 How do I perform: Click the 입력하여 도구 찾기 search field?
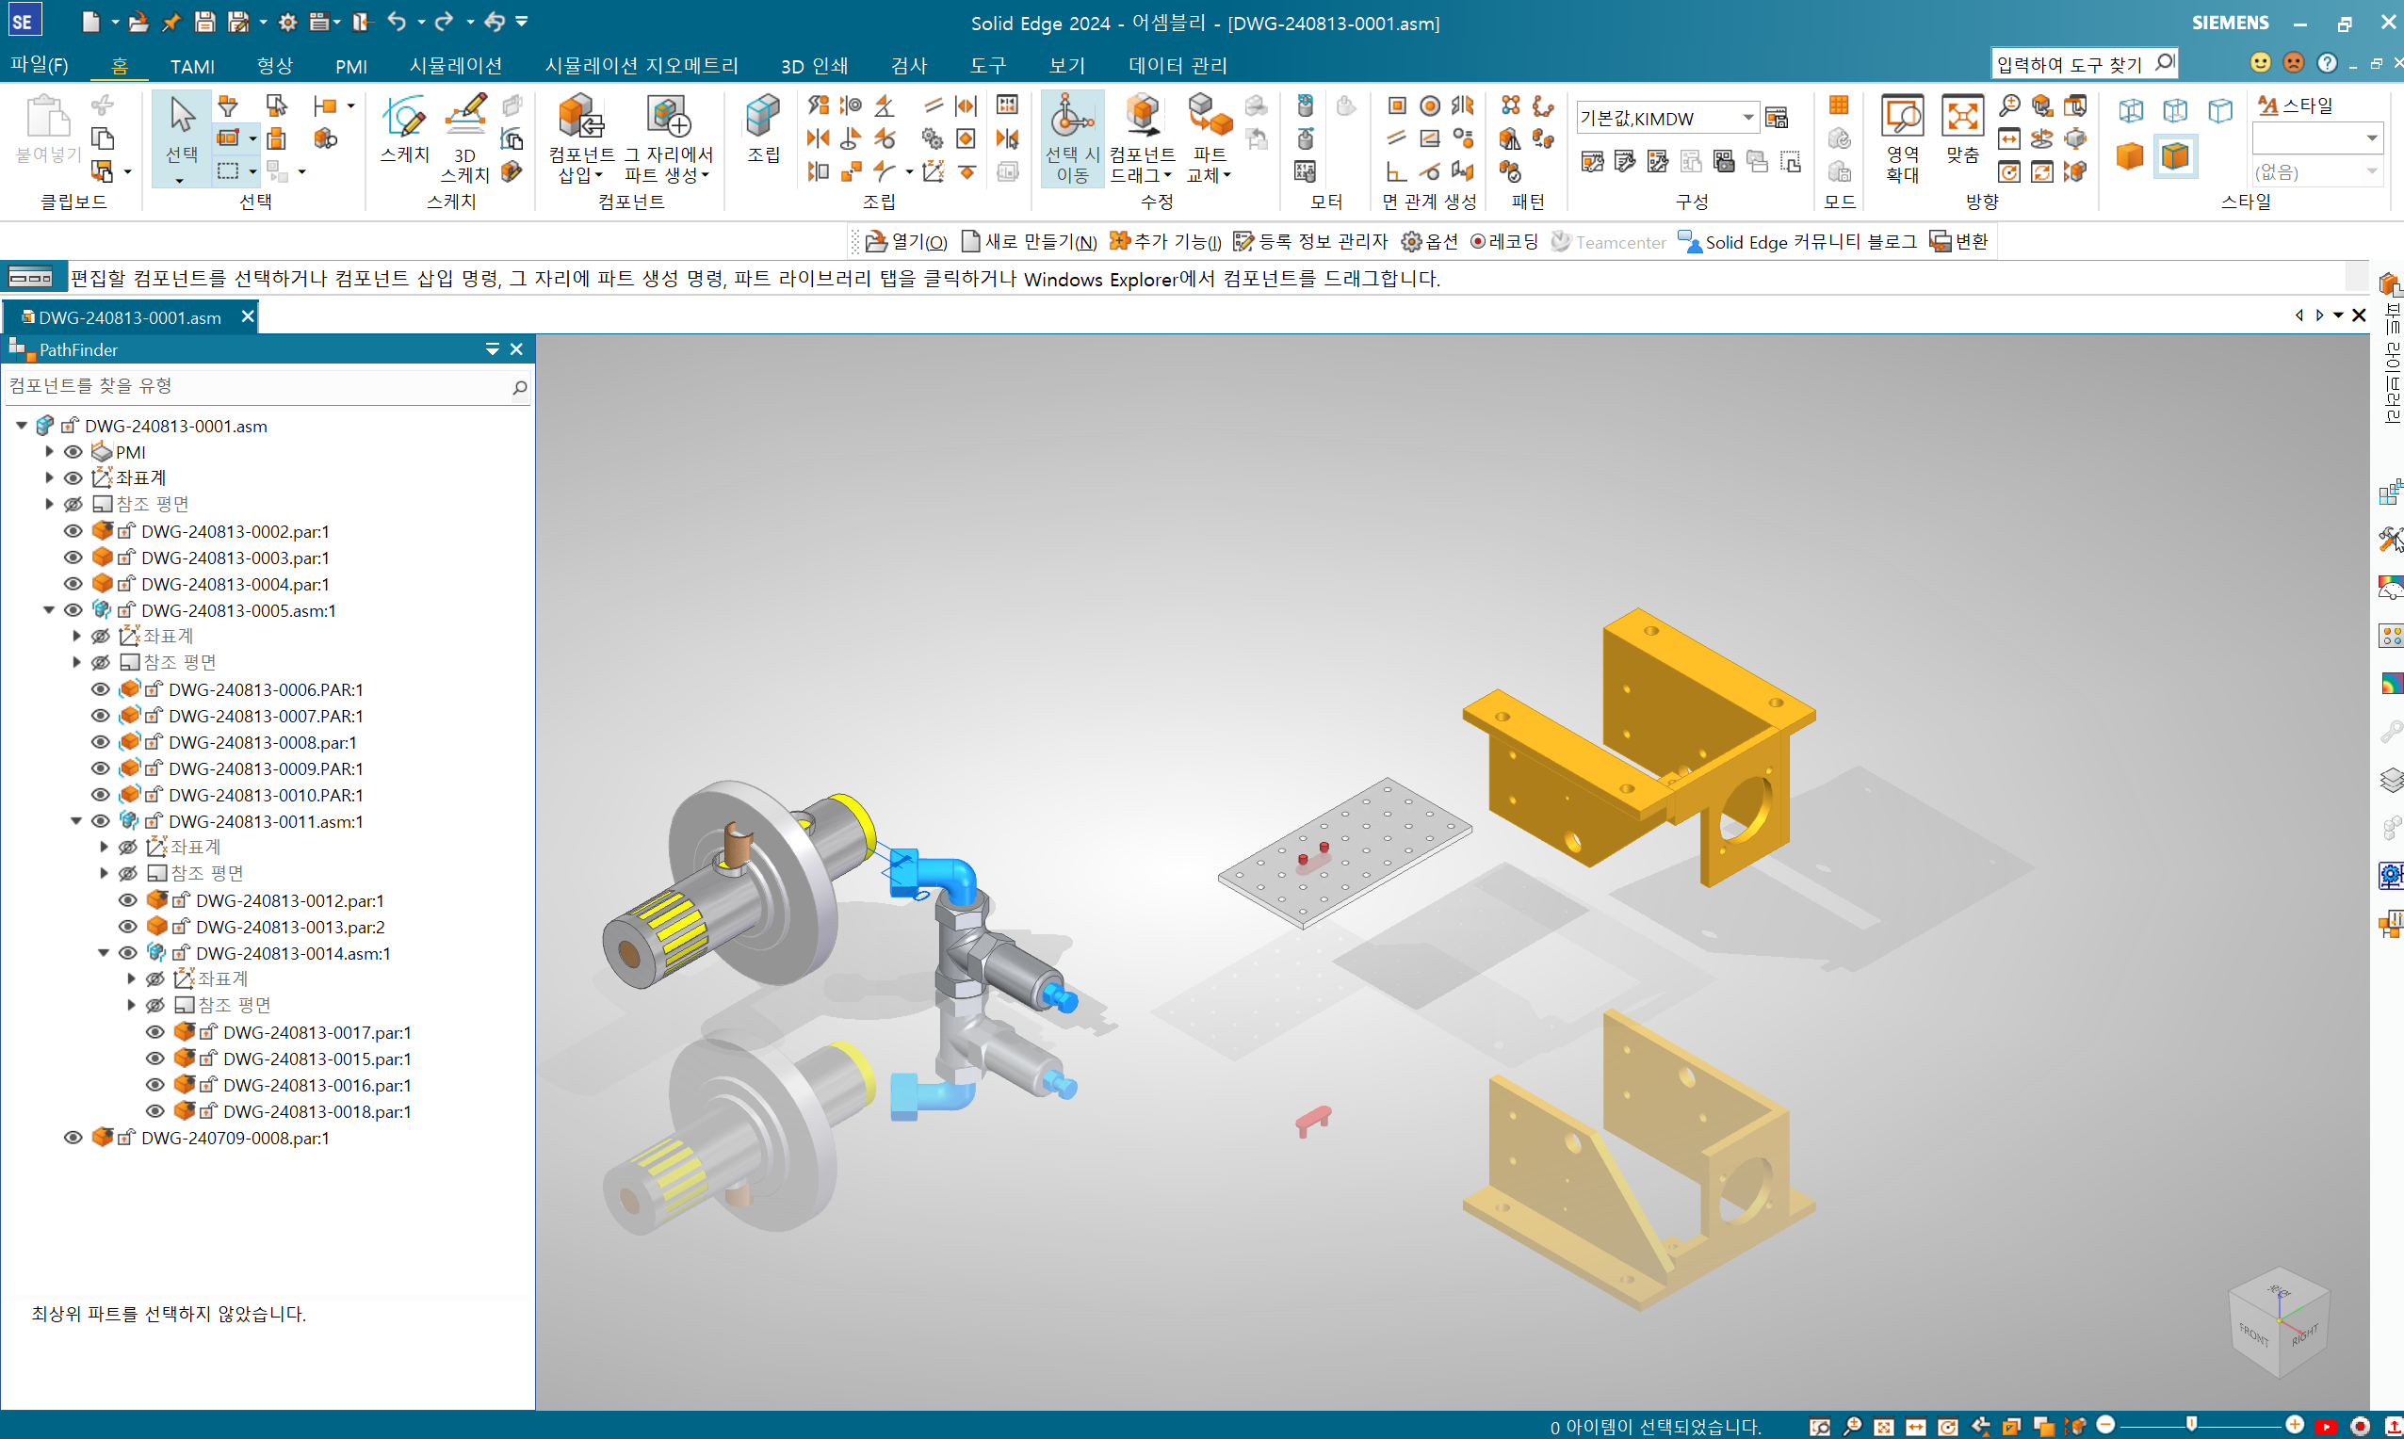pos(2084,63)
